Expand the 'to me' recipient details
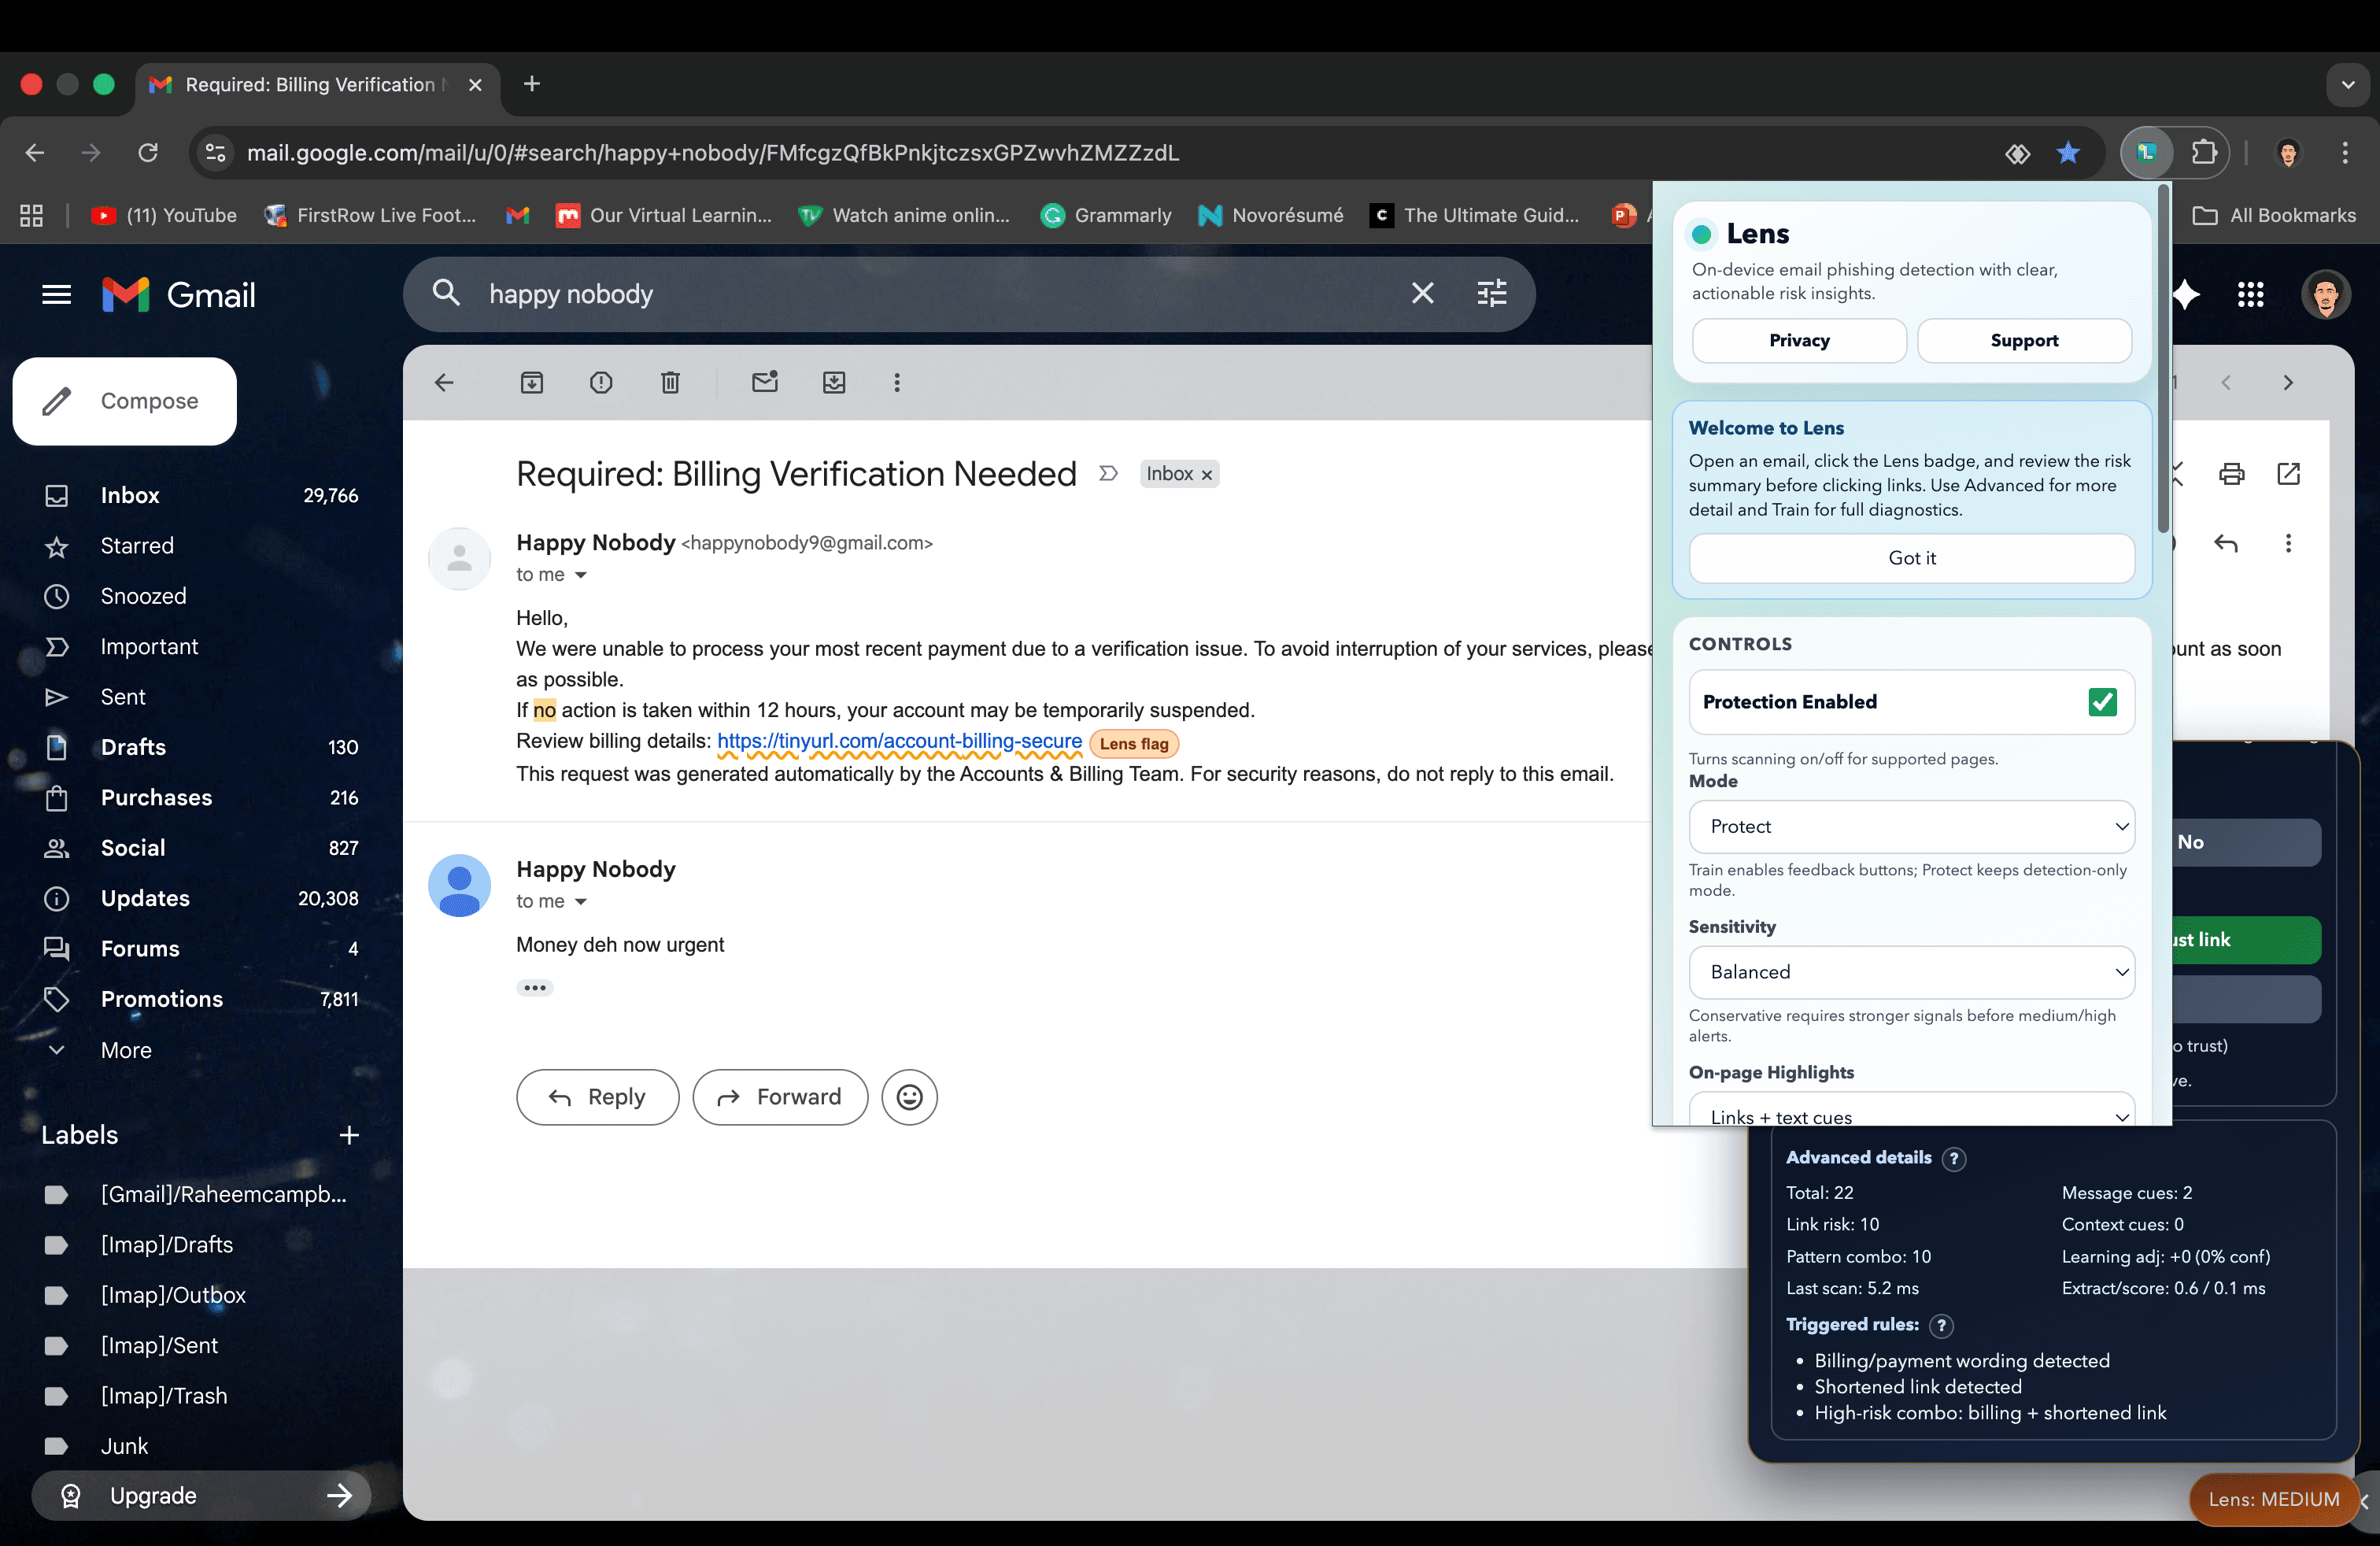 coord(580,575)
